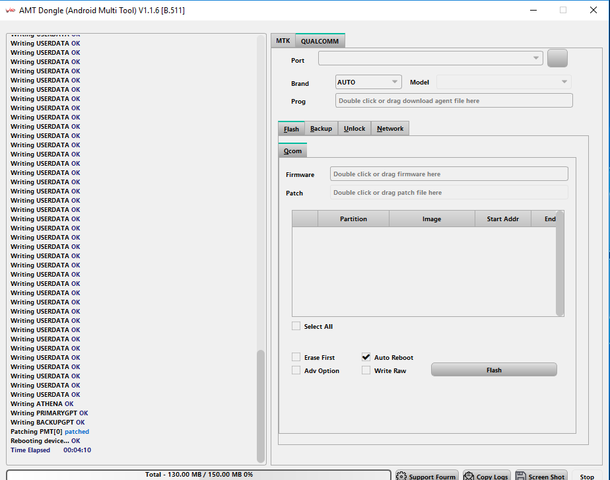
Task: Minimize the AMT Dongle window
Action: pos(533,10)
